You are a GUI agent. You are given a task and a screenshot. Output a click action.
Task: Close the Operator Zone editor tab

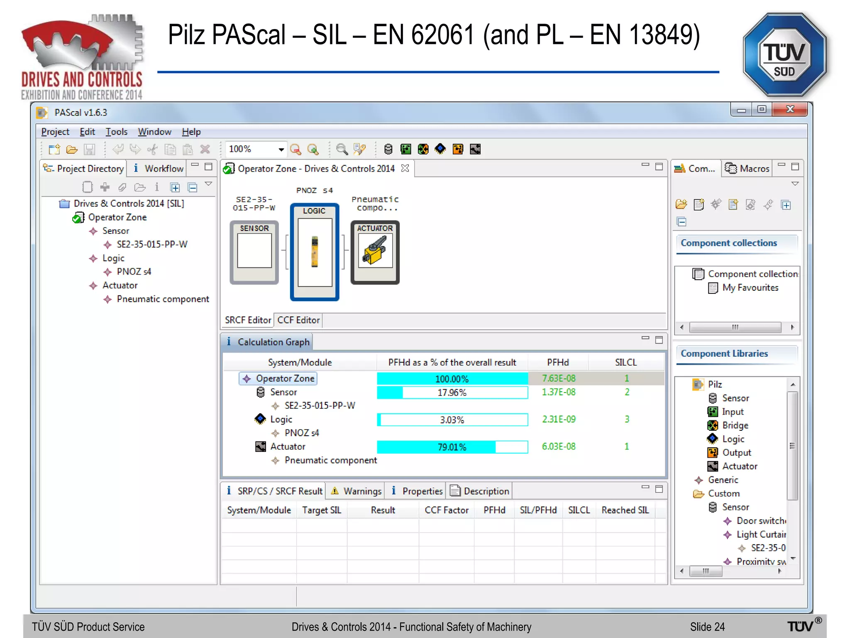click(405, 168)
